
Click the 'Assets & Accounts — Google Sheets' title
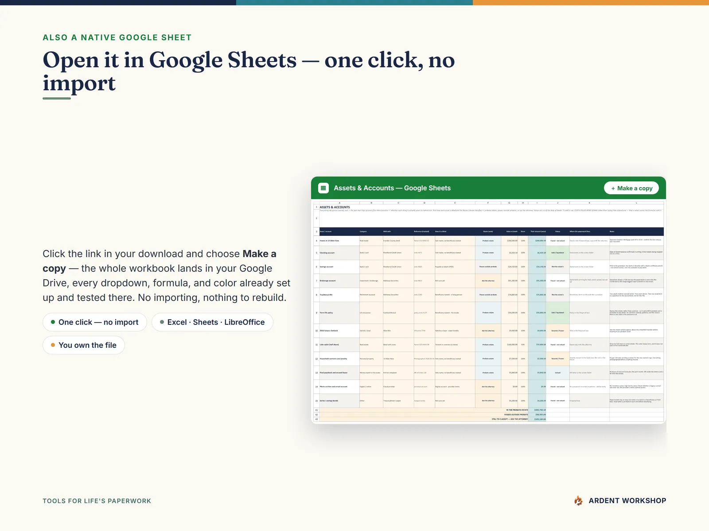pyautogui.click(x=392, y=188)
